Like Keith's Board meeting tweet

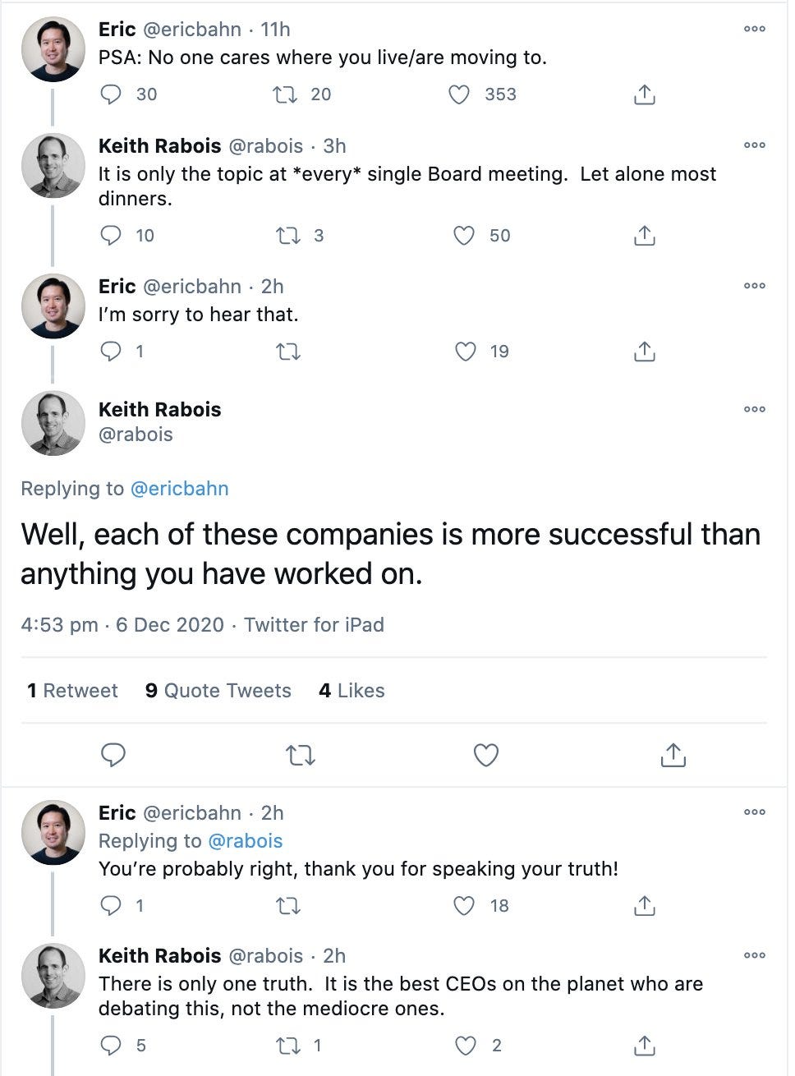click(464, 236)
